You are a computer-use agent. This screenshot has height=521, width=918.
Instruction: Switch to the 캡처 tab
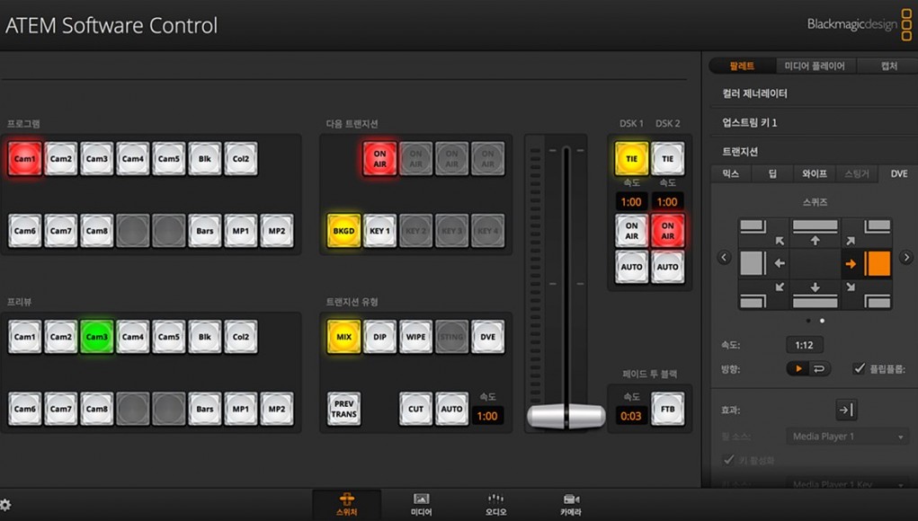pyautogui.click(x=888, y=66)
